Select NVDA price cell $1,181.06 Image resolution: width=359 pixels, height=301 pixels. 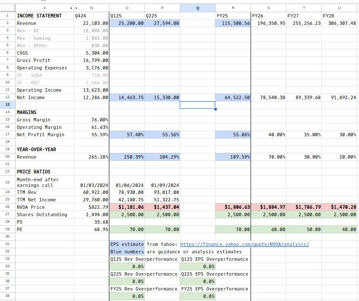tap(127, 207)
